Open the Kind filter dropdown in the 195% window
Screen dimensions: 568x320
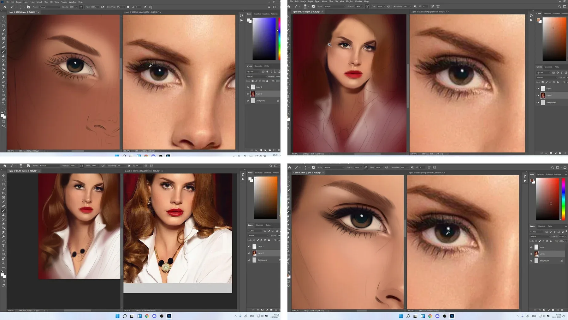coord(536,232)
